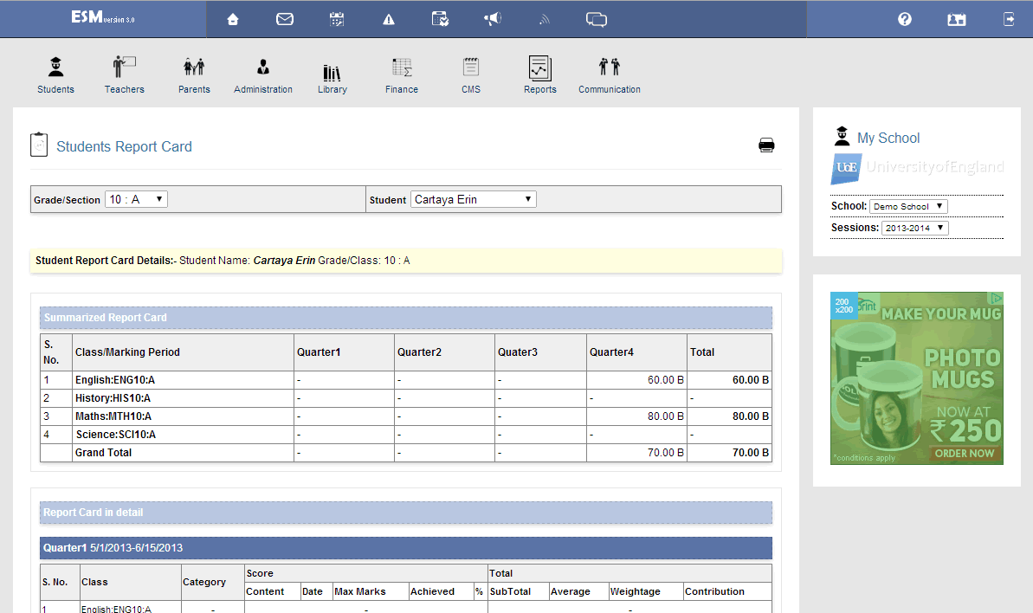Select the English:ENG10:A row in summary
The height and width of the screenshot is (613, 1033).
(x=406, y=380)
